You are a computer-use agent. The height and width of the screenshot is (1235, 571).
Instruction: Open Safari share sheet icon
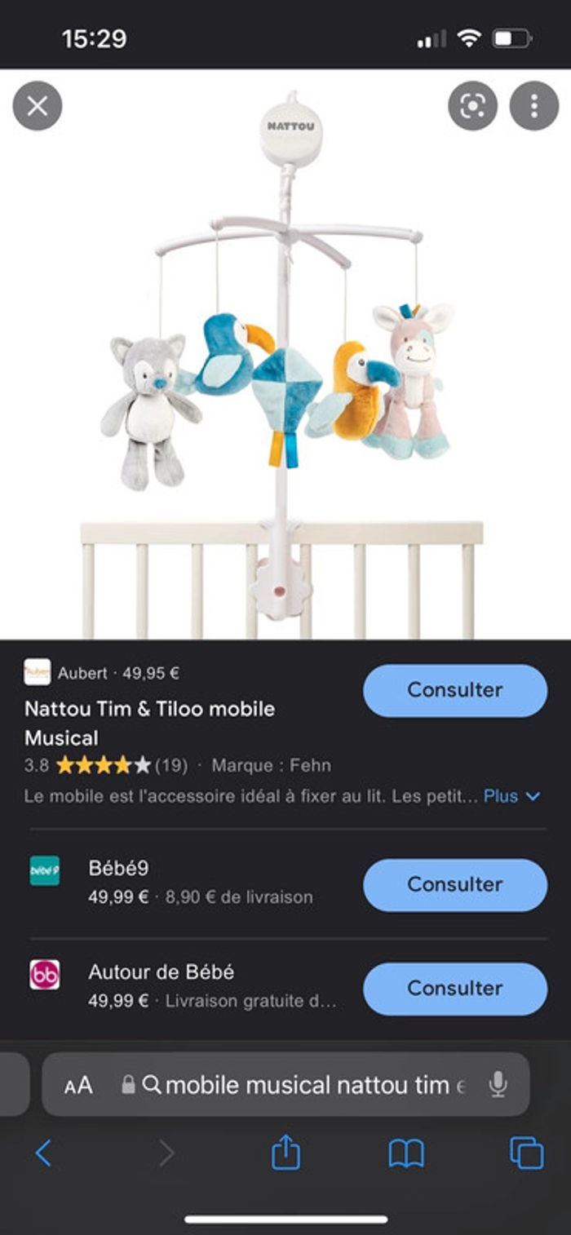pyautogui.click(x=285, y=1153)
